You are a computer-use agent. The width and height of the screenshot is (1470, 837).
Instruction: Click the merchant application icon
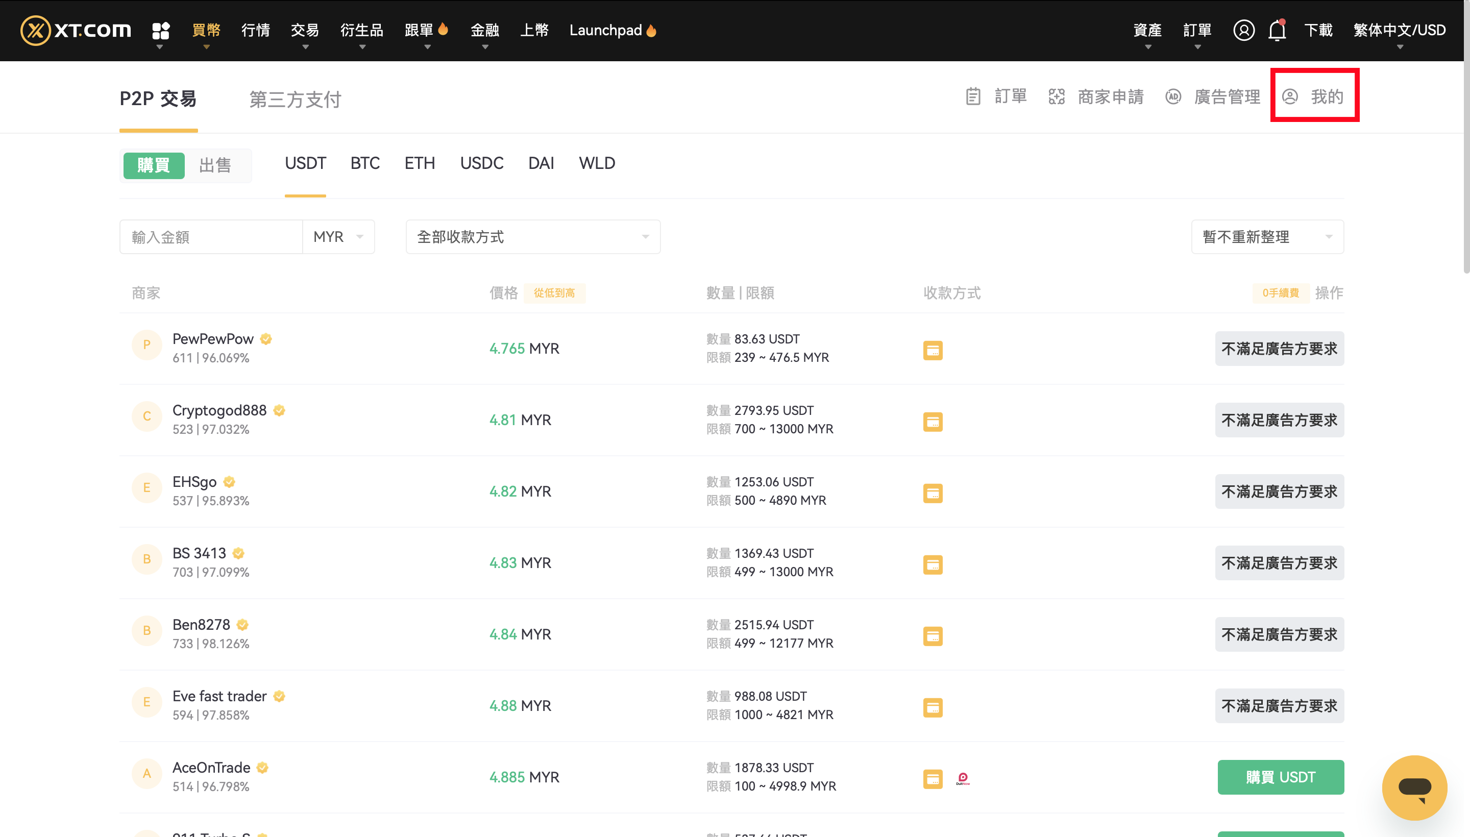[1056, 96]
